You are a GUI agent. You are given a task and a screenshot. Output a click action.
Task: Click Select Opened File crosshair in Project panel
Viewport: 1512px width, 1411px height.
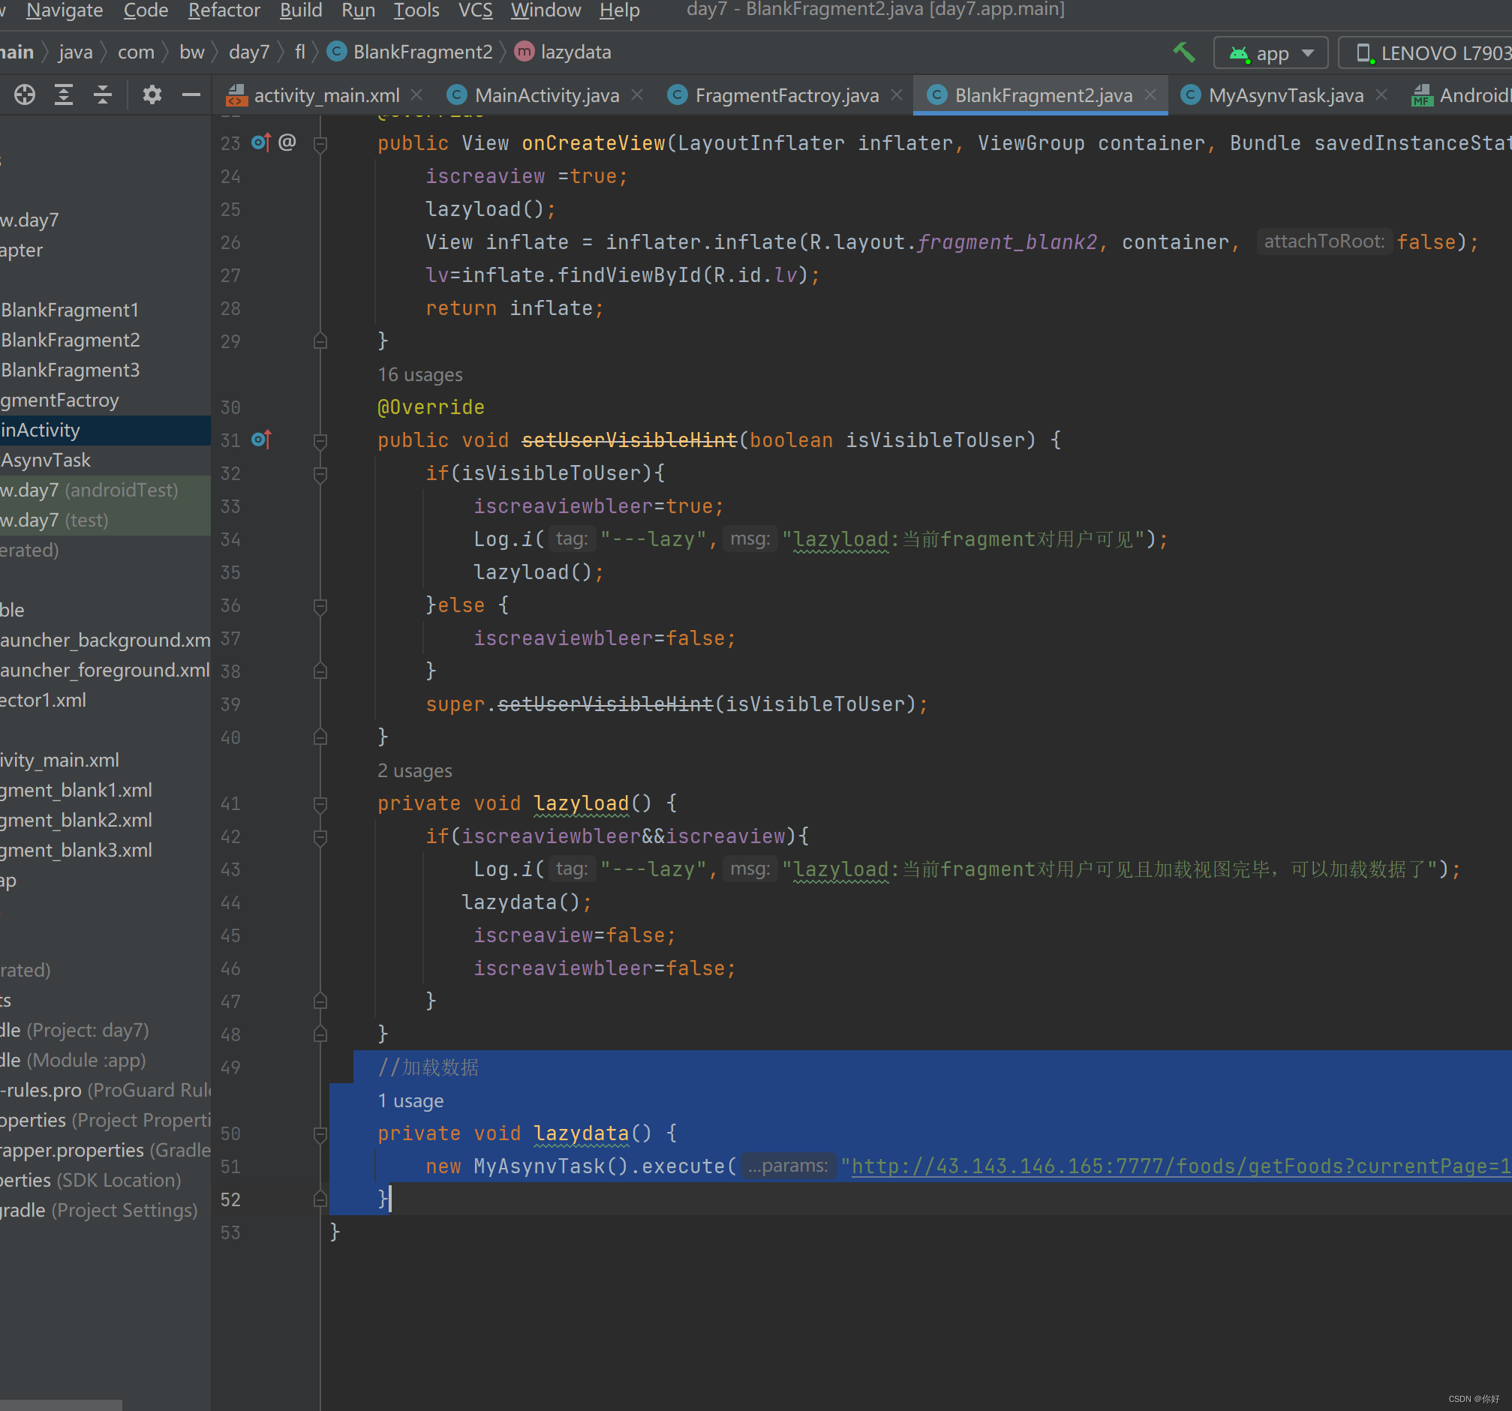23,95
